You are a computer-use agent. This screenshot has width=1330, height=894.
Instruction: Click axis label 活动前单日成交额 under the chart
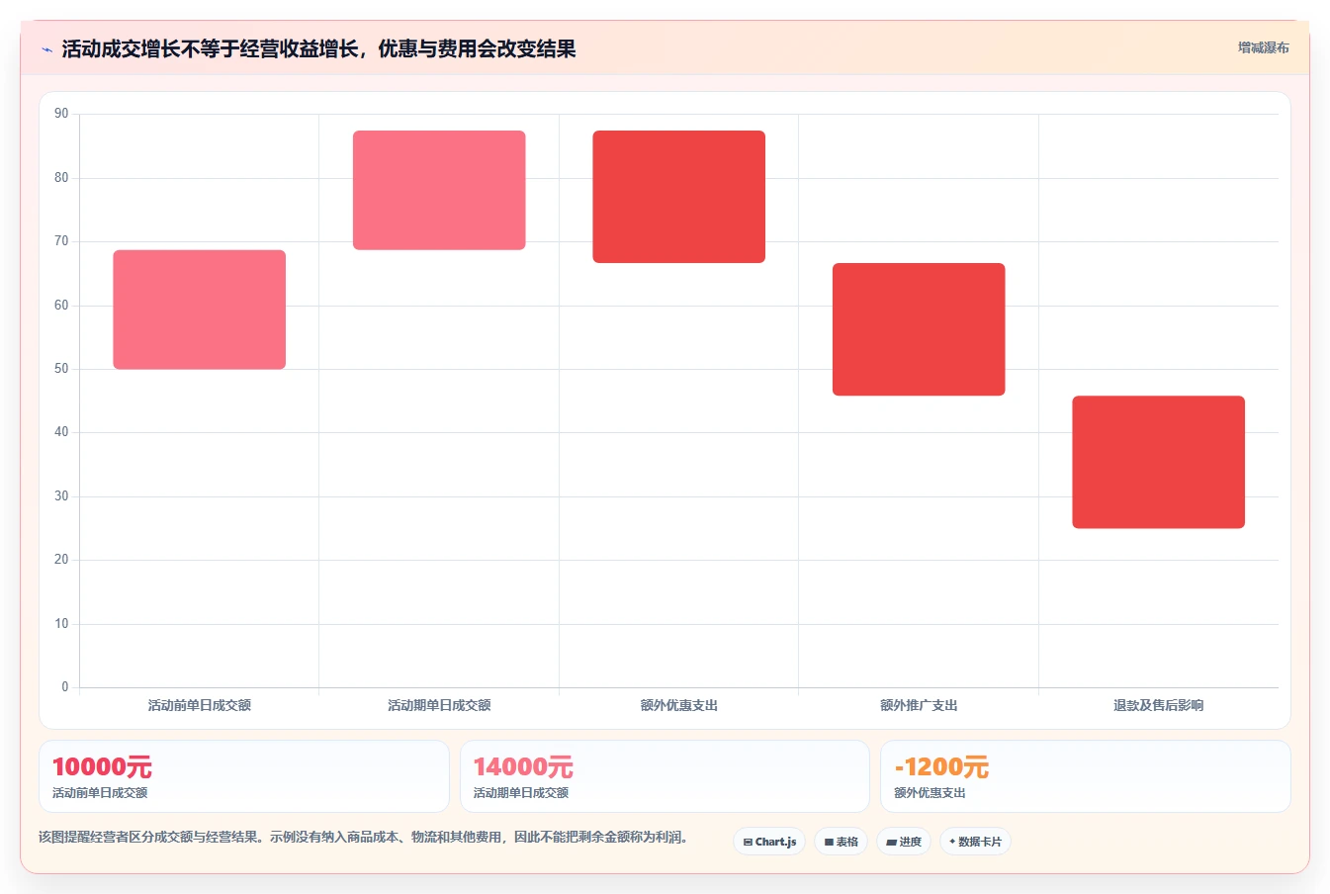pos(200,705)
